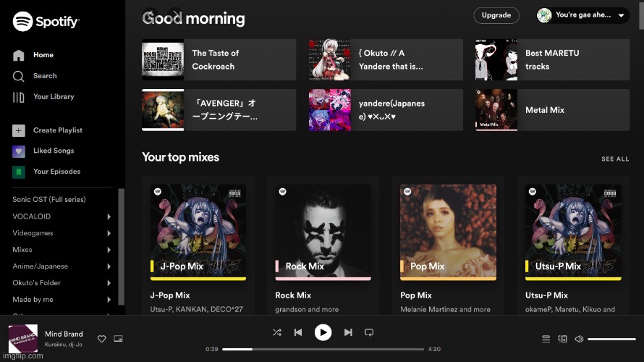
Task: Select the Home menu label
Action: (x=43, y=55)
